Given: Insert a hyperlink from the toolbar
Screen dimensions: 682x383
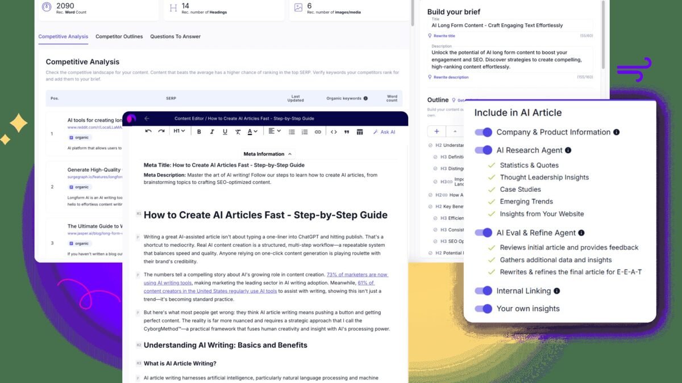Looking at the screenshot, I should tap(318, 132).
